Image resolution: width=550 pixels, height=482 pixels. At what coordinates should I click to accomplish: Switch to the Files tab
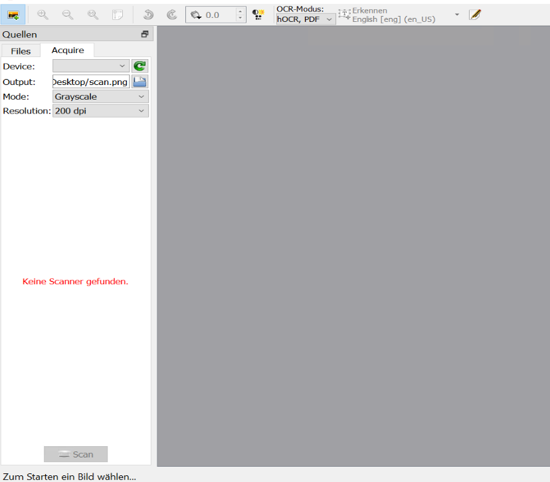coord(21,50)
